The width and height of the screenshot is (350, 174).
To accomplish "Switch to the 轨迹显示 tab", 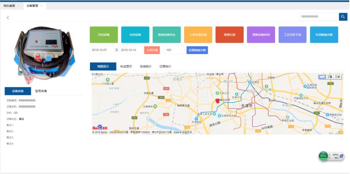I will click(126, 67).
